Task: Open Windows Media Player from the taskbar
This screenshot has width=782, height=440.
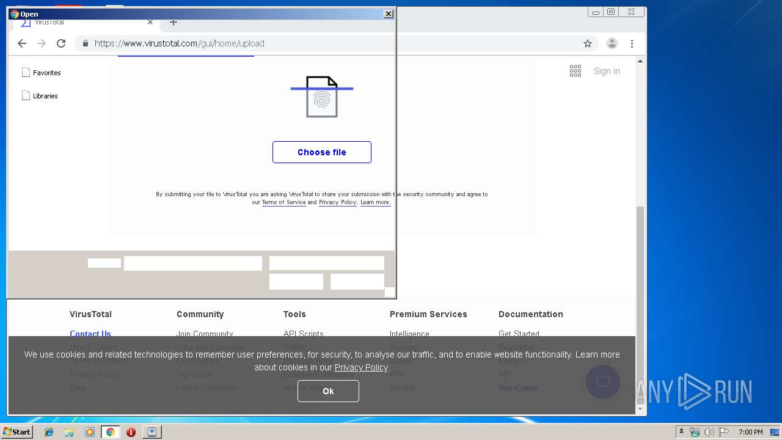Action: [x=90, y=432]
